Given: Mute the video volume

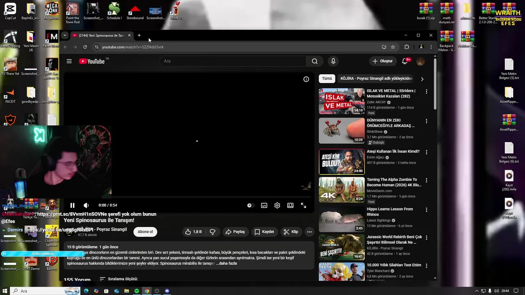Looking at the screenshot, I should click(x=86, y=205).
